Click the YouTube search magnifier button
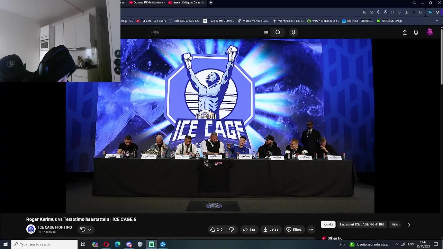Screen dimensions: 443x249 [x=278, y=32]
